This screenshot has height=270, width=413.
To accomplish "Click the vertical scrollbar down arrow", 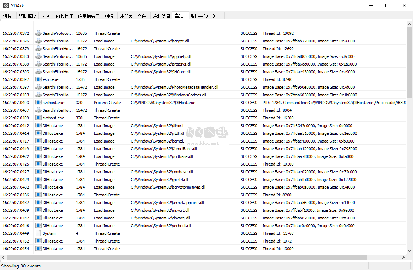I will point(410,251).
